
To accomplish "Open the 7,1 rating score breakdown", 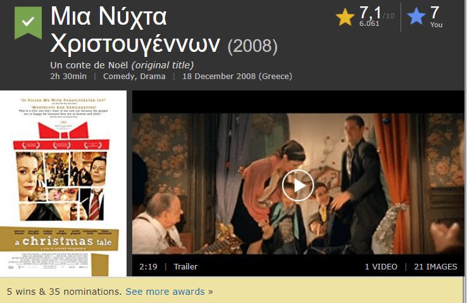I will [370, 13].
